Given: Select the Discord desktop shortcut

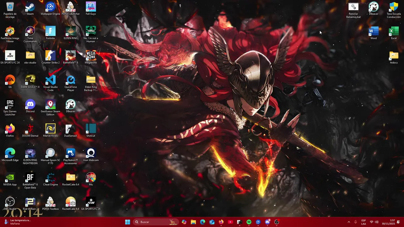Looking at the screenshot, I should (x=30, y=106).
